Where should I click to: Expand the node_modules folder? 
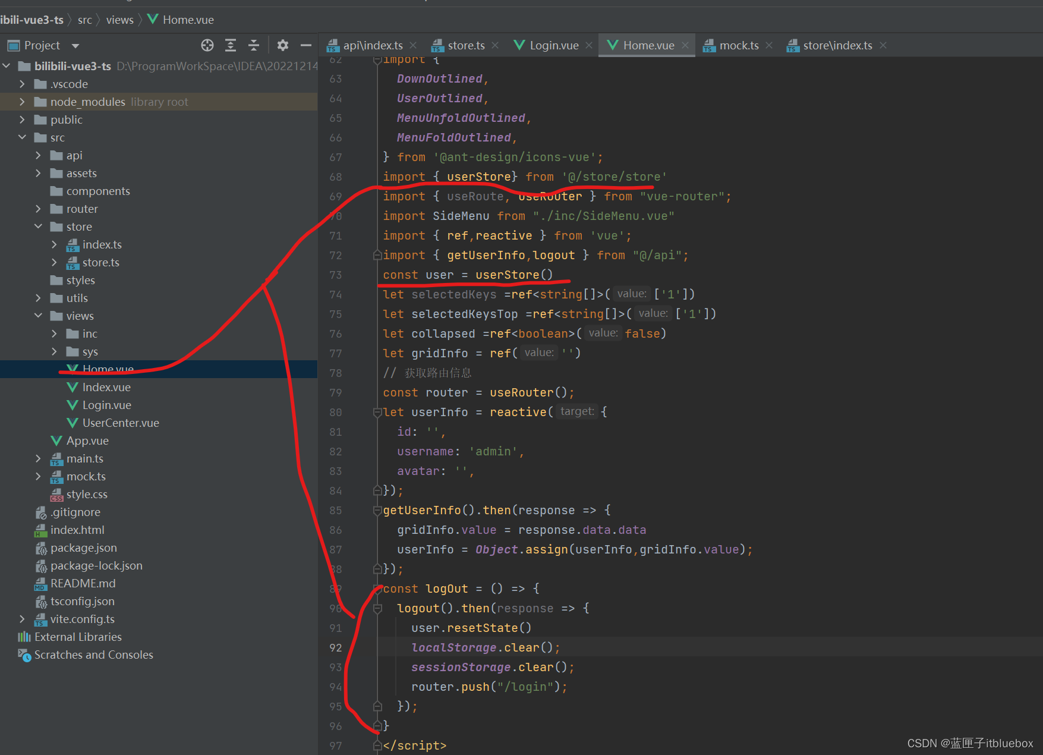point(23,102)
